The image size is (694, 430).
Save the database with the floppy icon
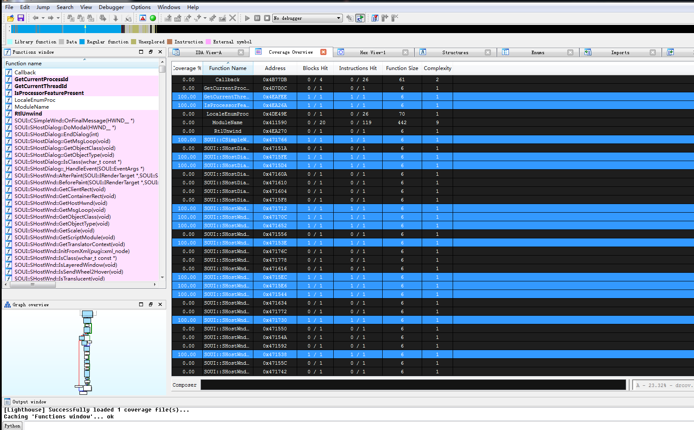coord(21,18)
